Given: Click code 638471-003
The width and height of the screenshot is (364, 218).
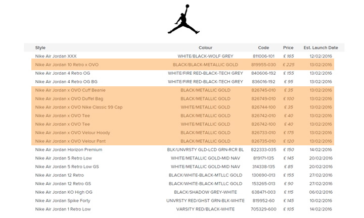Looking at the screenshot, I should (x=263, y=192).
